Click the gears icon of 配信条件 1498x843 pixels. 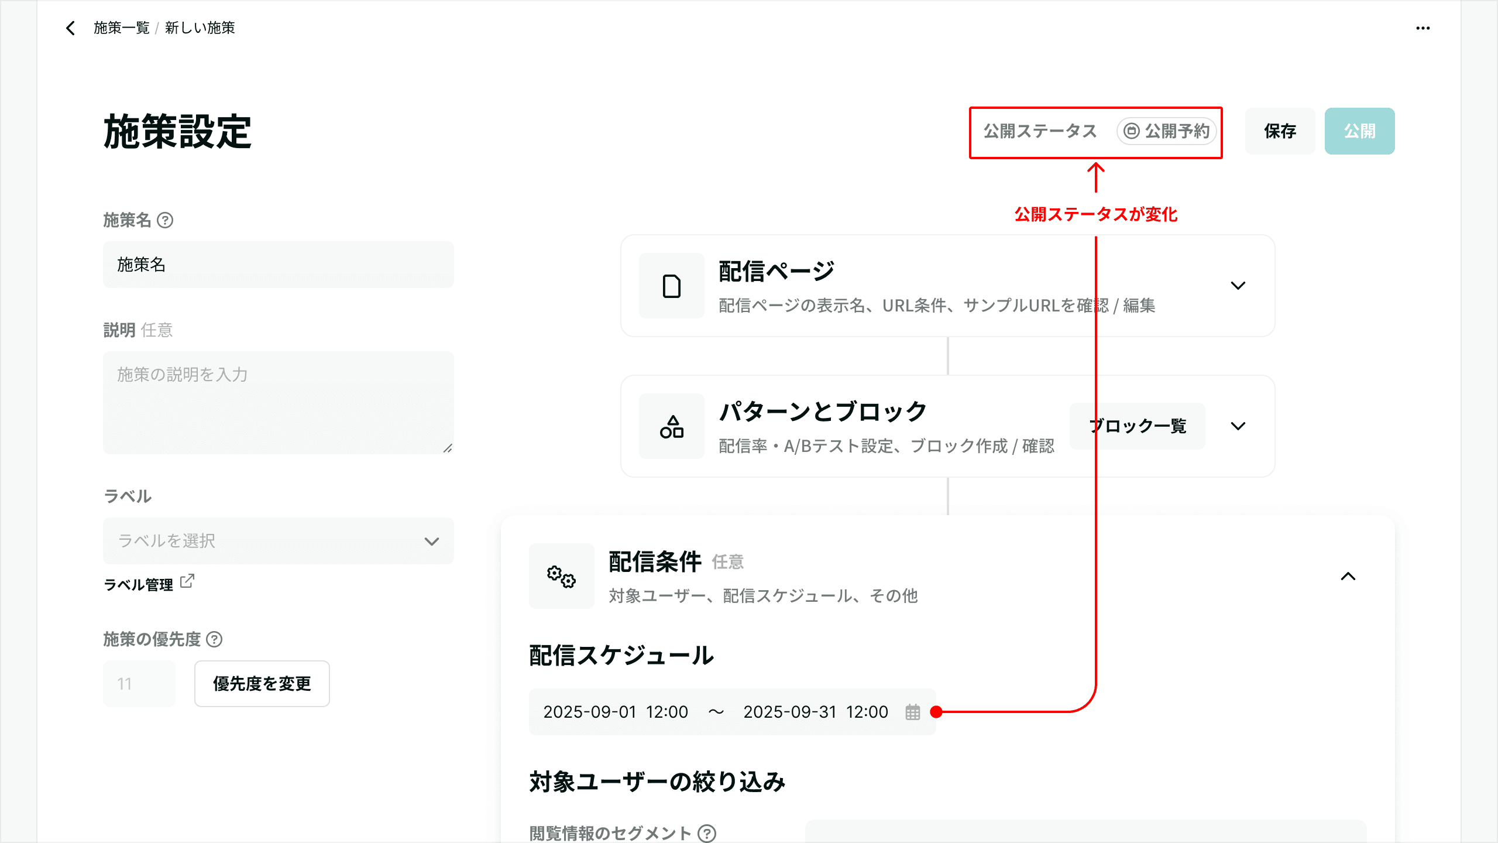[562, 576]
